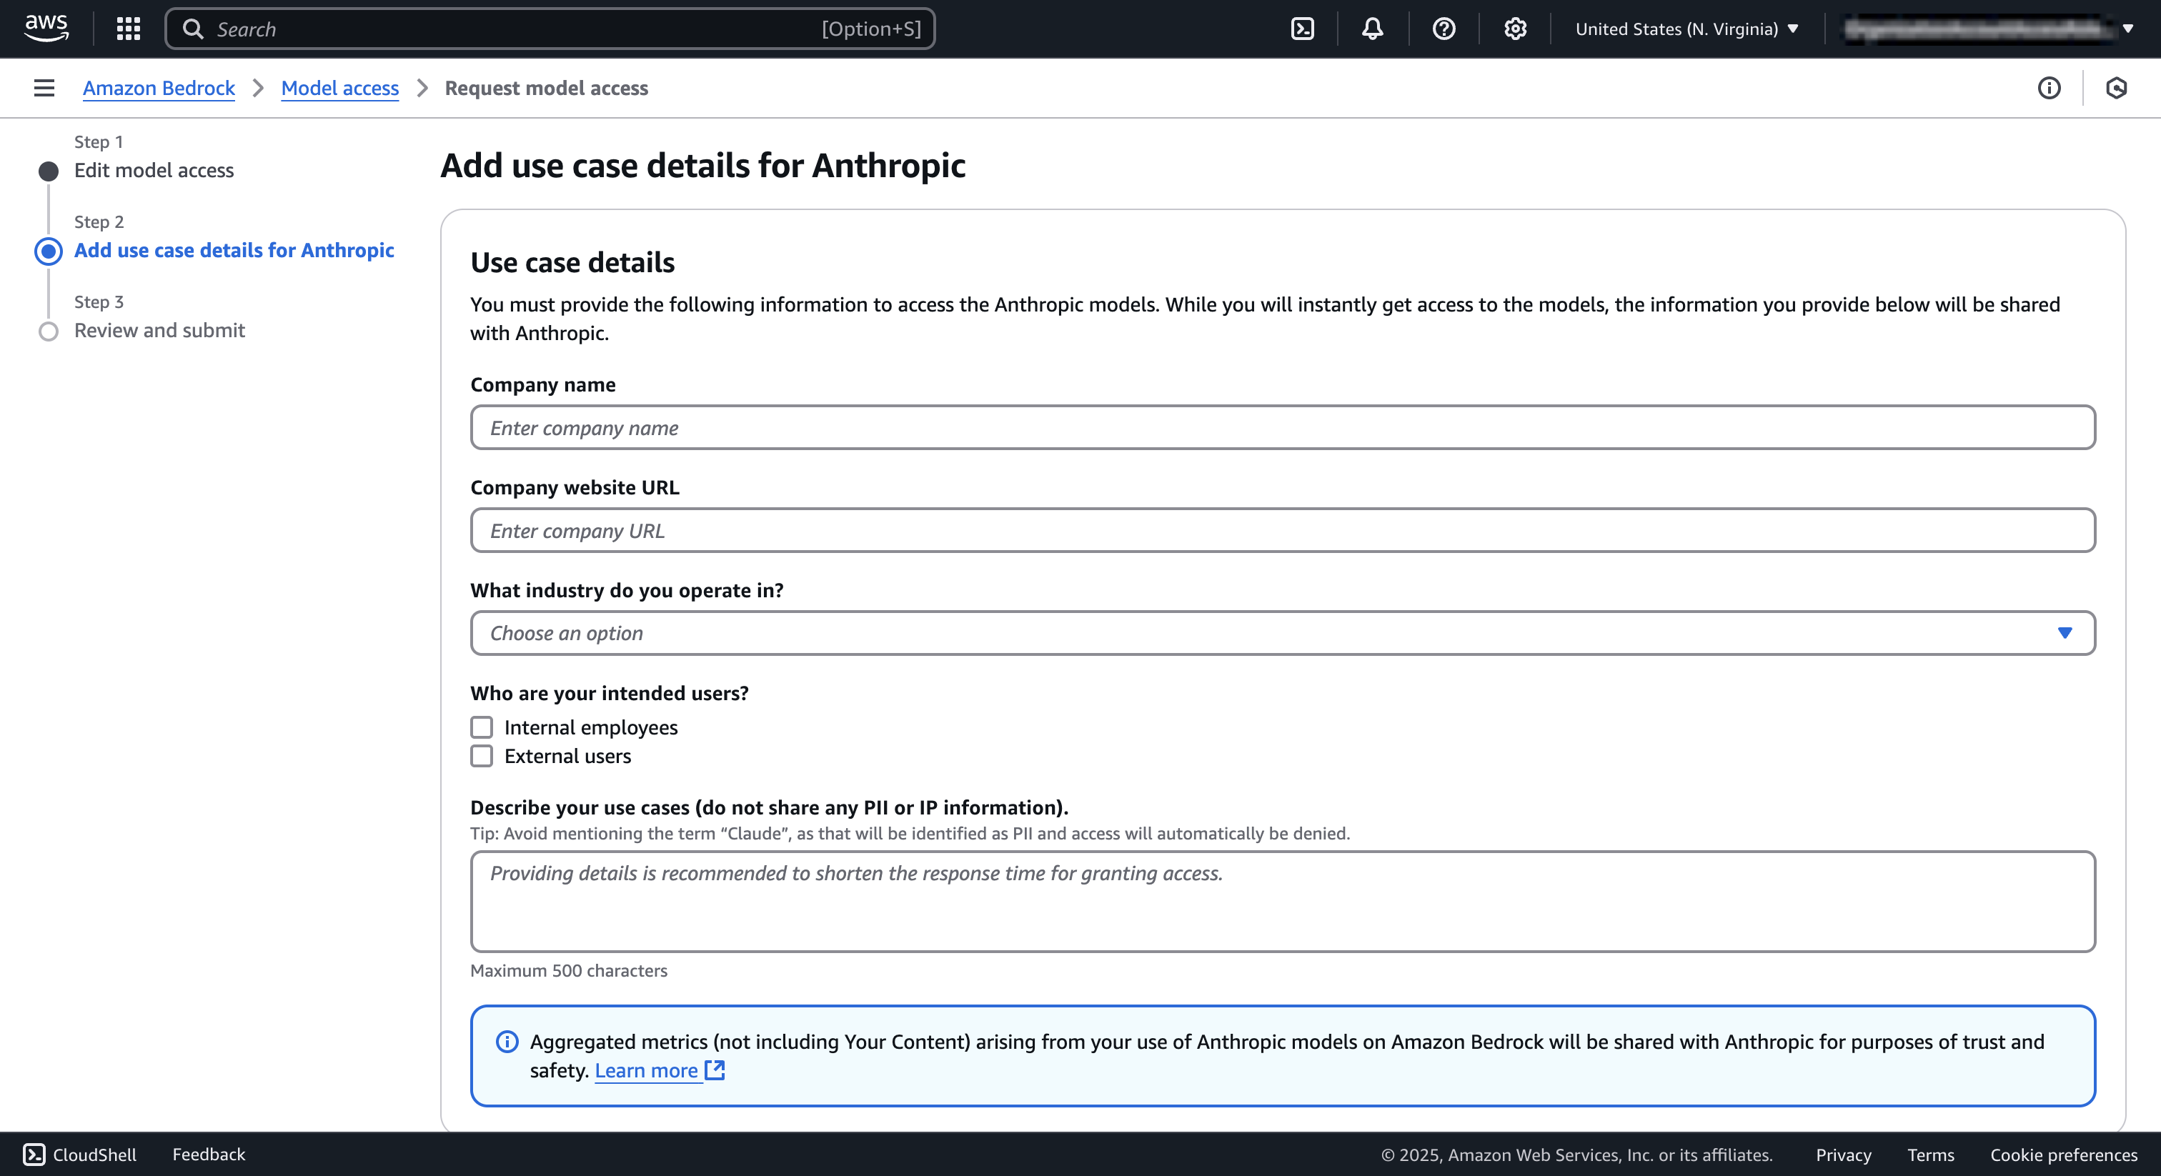Open the help question mark icon

pyautogui.click(x=1444, y=29)
